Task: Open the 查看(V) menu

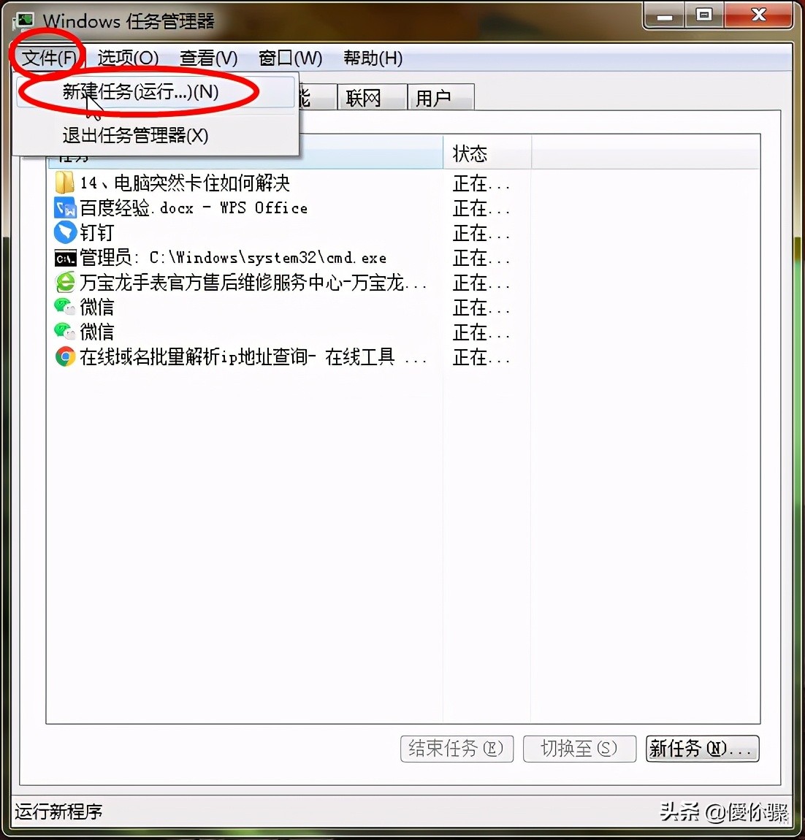Action: [208, 58]
